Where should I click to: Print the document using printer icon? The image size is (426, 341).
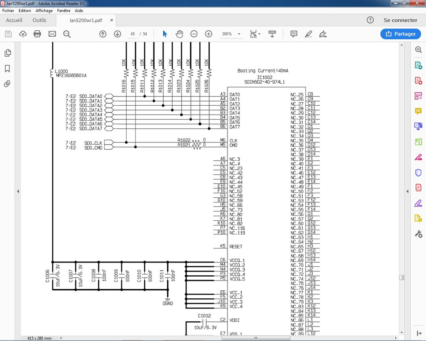(37, 34)
